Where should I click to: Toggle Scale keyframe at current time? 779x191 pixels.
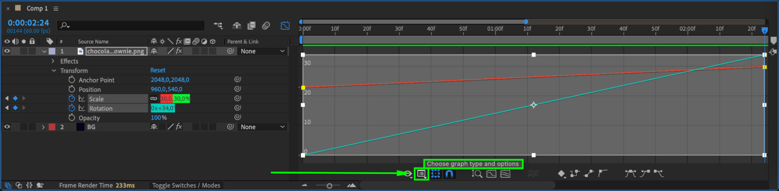(x=15, y=99)
